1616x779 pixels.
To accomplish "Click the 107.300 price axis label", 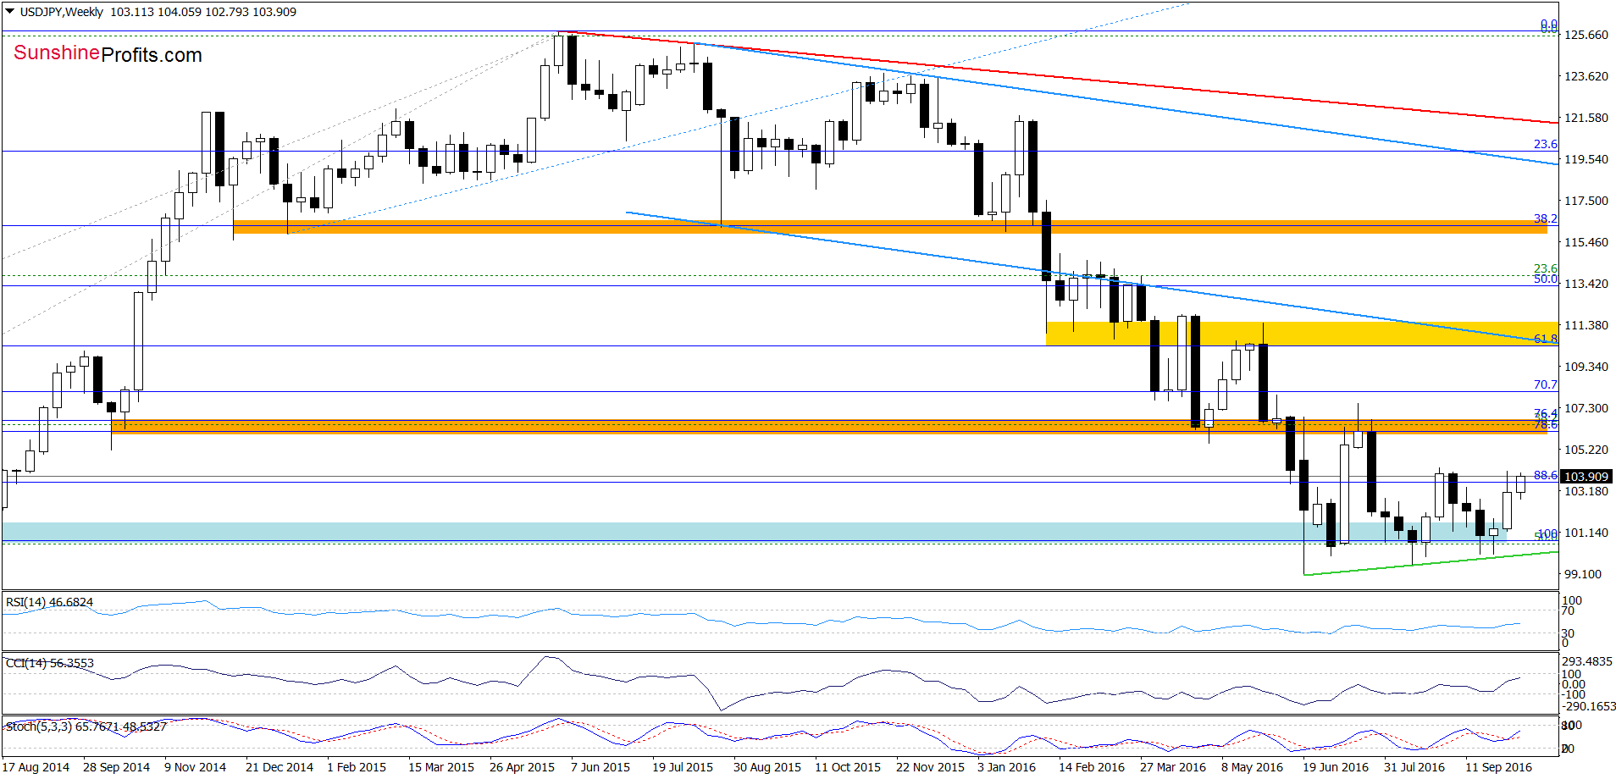I will click(x=1586, y=408).
